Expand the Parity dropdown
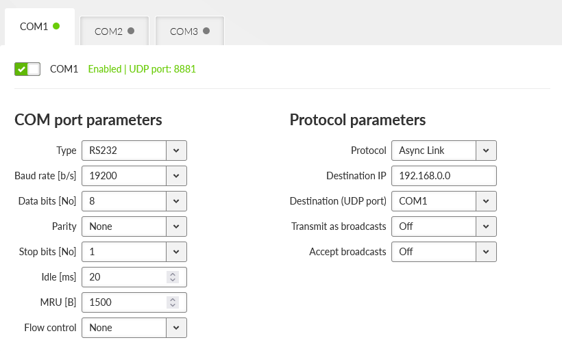 (176, 226)
